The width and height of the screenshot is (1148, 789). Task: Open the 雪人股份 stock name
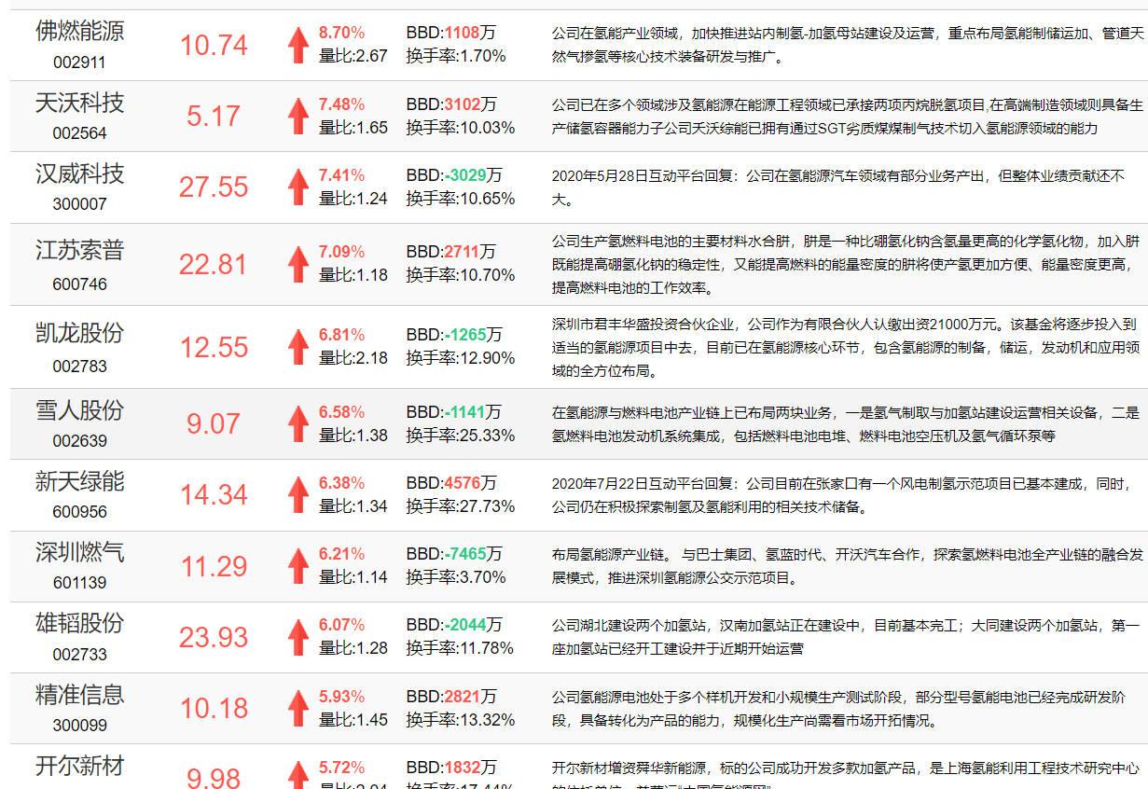79,410
